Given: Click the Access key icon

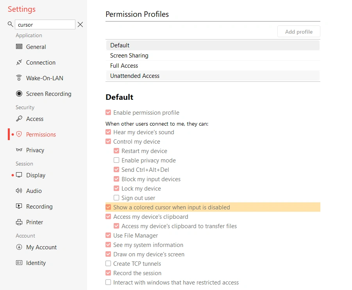Looking at the screenshot, I should pos(19,119).
